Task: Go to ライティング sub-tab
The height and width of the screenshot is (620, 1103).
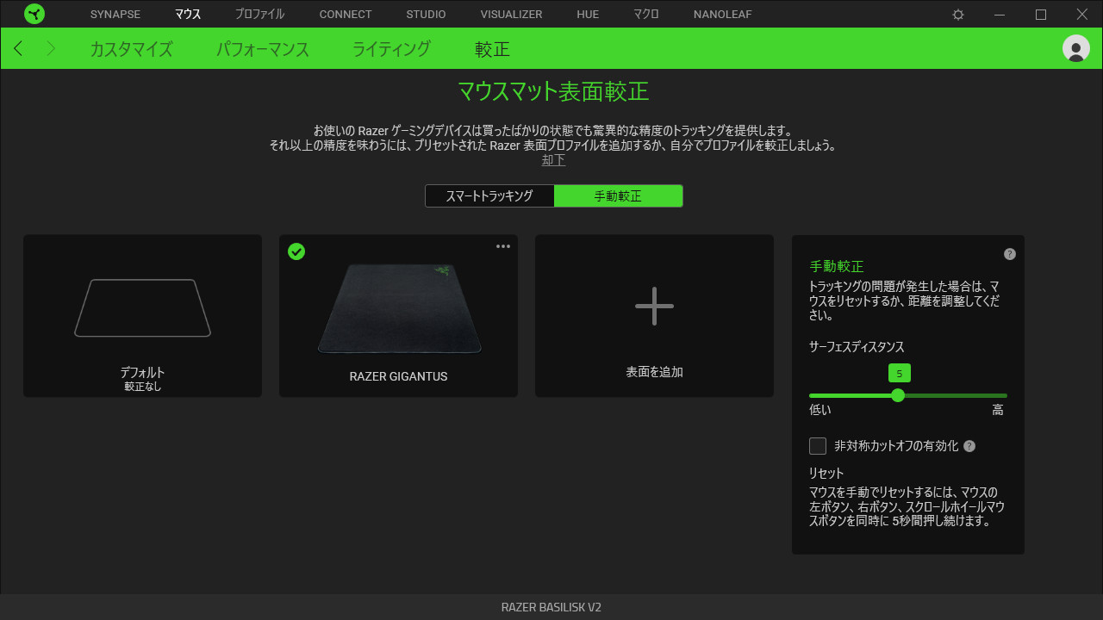Action: [392, 49]
